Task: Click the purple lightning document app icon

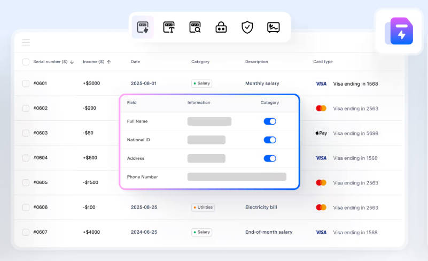Action: click(401, 32)
